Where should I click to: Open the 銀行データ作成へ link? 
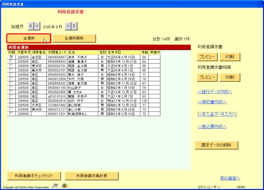(215, 92)
